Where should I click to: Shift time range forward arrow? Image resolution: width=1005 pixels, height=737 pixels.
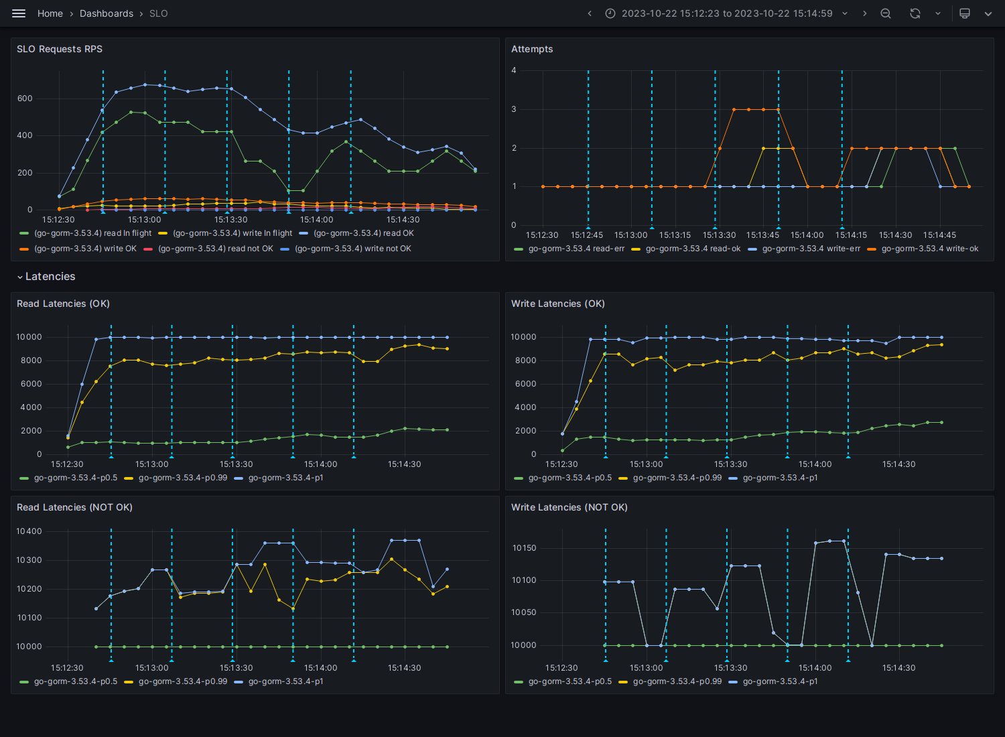coord(864,13)
